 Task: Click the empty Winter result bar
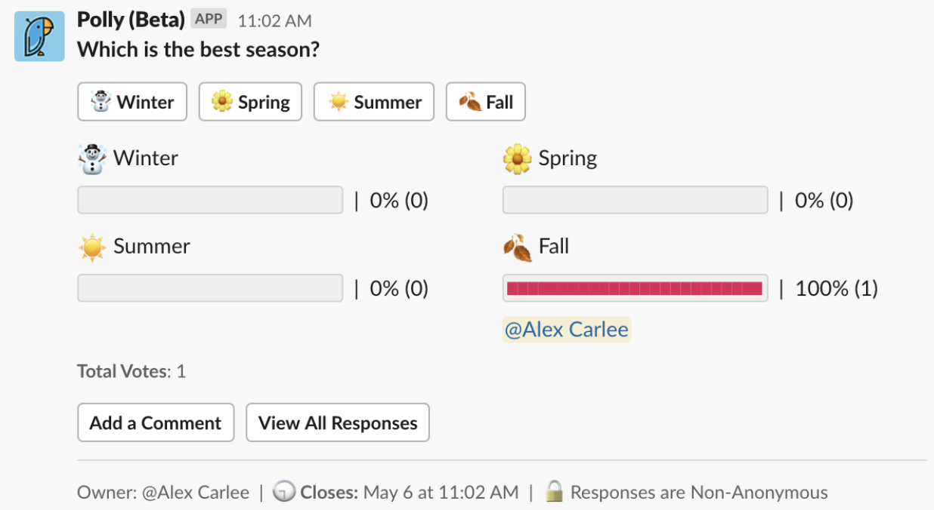click(210, 200)
